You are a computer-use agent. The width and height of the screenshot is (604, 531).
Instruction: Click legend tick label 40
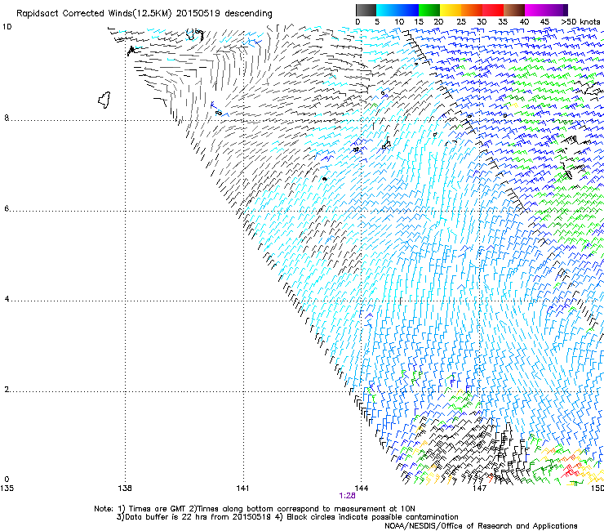[x=524, y=22]
